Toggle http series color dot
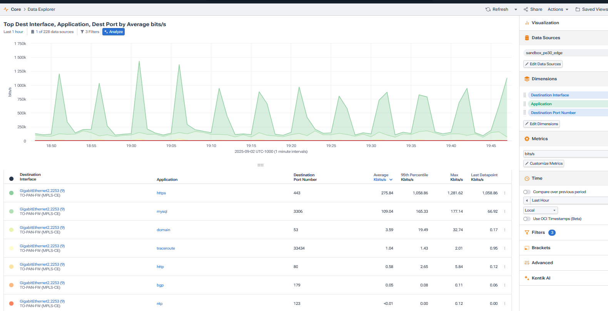608x311 pixels. (11, 267)
